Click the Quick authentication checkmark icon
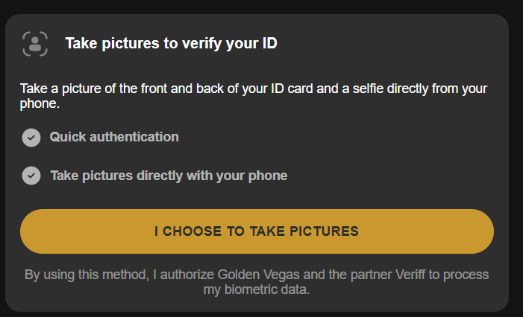 (x=31, y=138)
